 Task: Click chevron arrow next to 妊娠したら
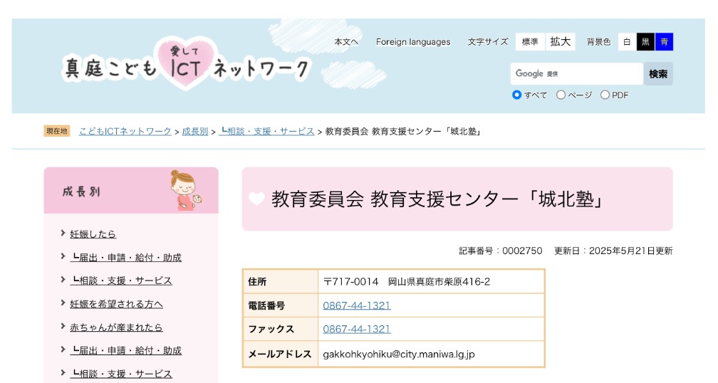coord(63,234)
